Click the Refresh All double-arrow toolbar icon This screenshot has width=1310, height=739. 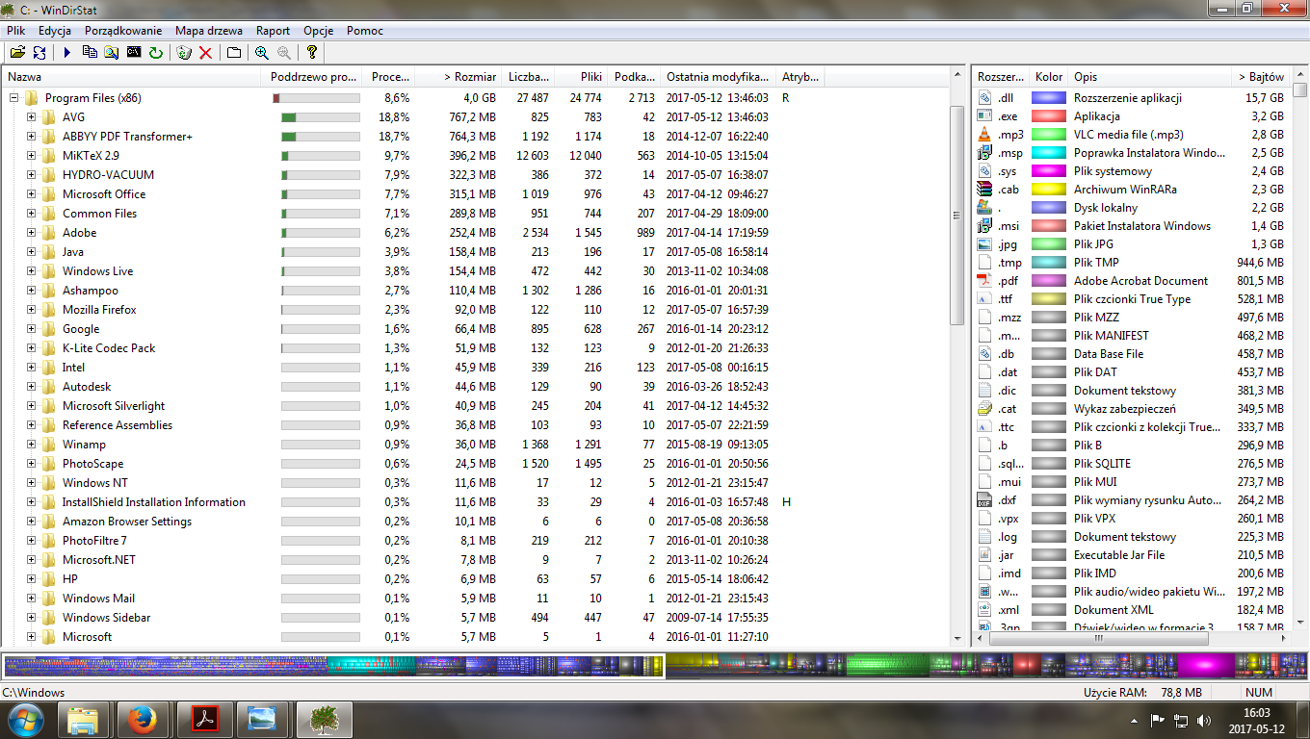[x=39, y=53]
